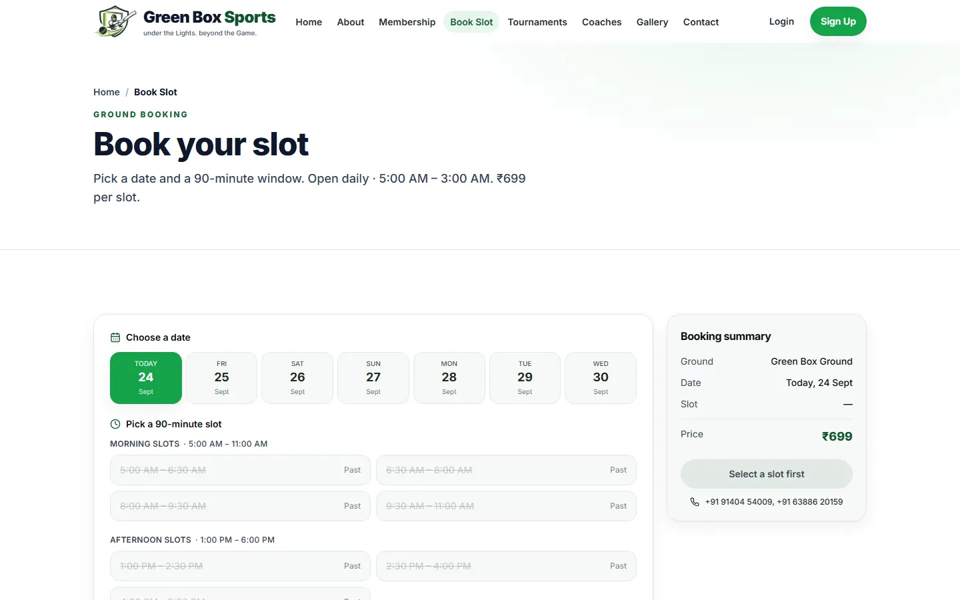Choose Tue 29 Sept date

tap(525, 378)
